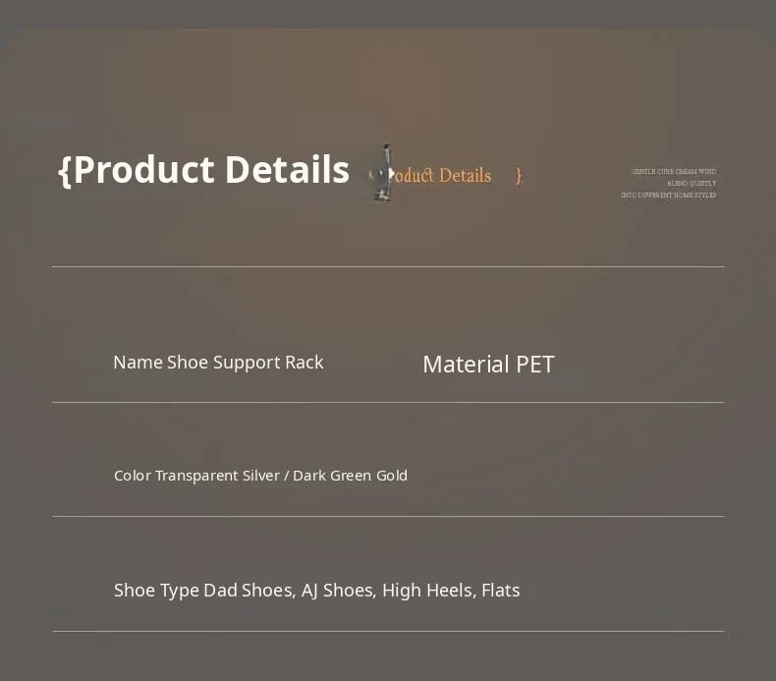Select the white "{Product Details" heading
The image size is (776, 681).
click(x=204, y=170)
